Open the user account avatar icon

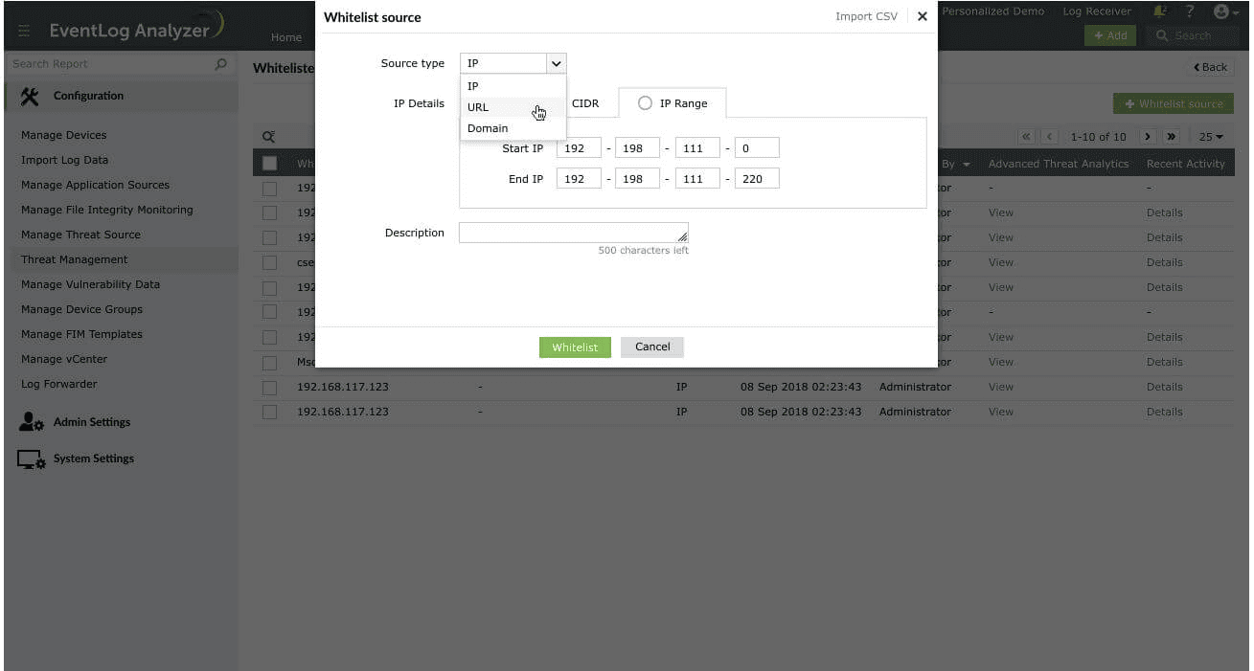click(1220, 11)
